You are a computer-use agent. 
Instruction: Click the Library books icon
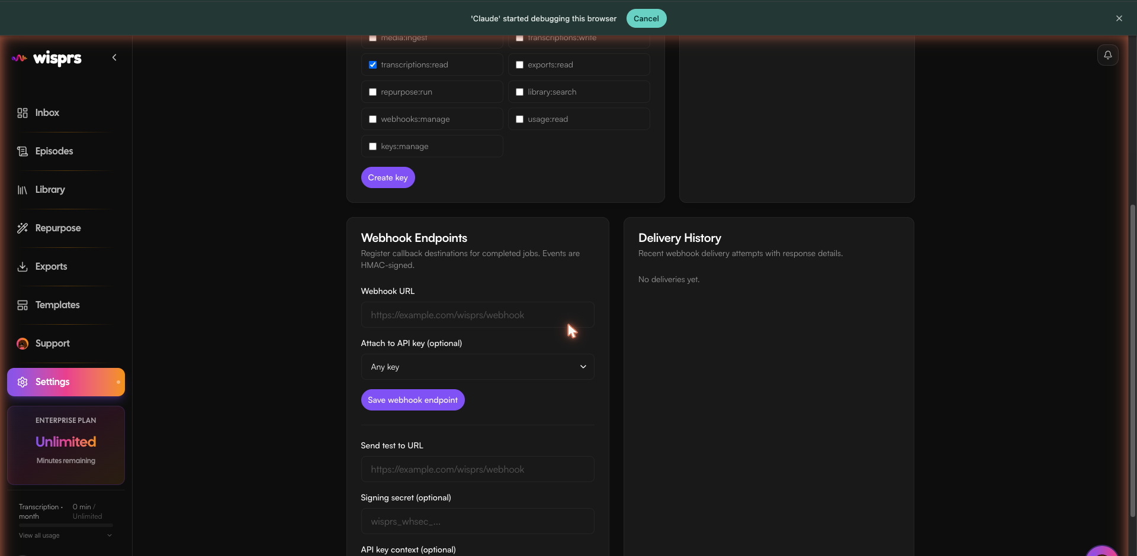tap(23, 190)
